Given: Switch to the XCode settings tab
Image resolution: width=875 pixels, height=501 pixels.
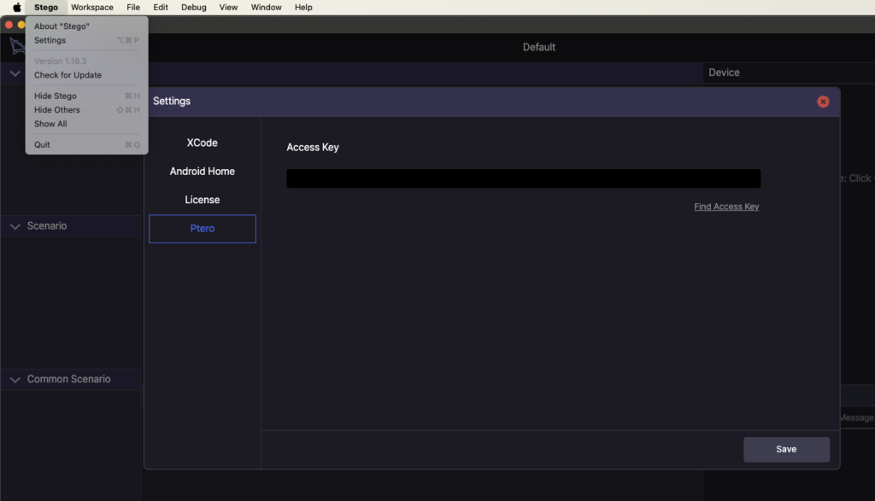Looking at the screenshot, I should (202, 143).
